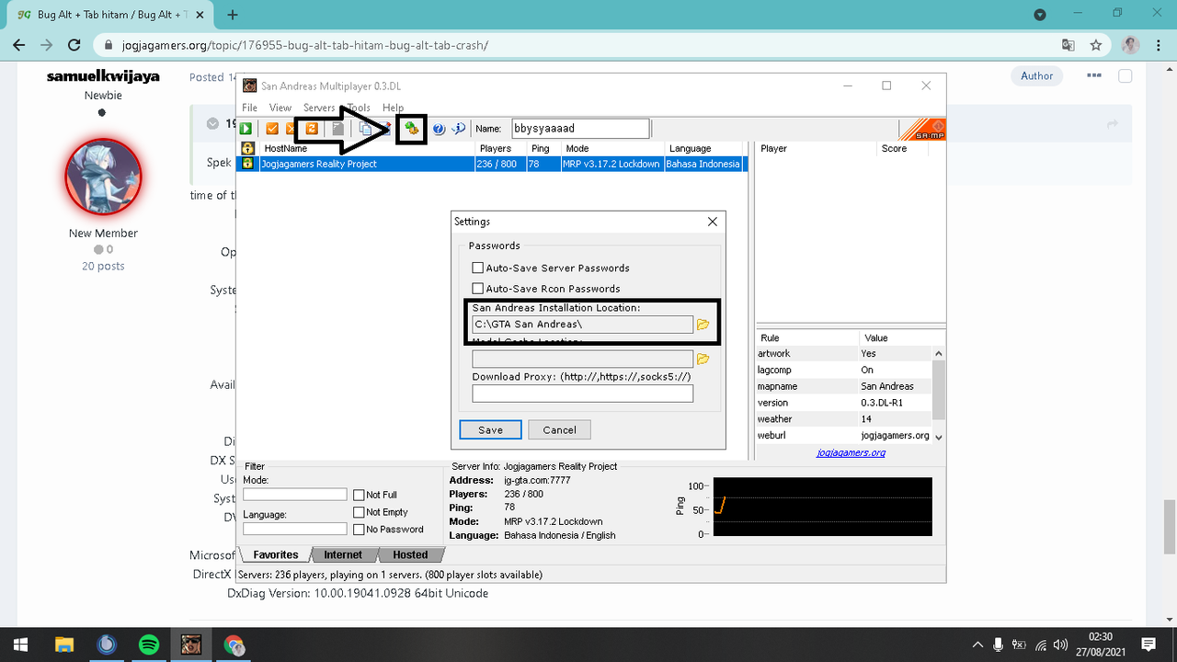Tick the Not Full filter checkbox

tap(359, 495)
